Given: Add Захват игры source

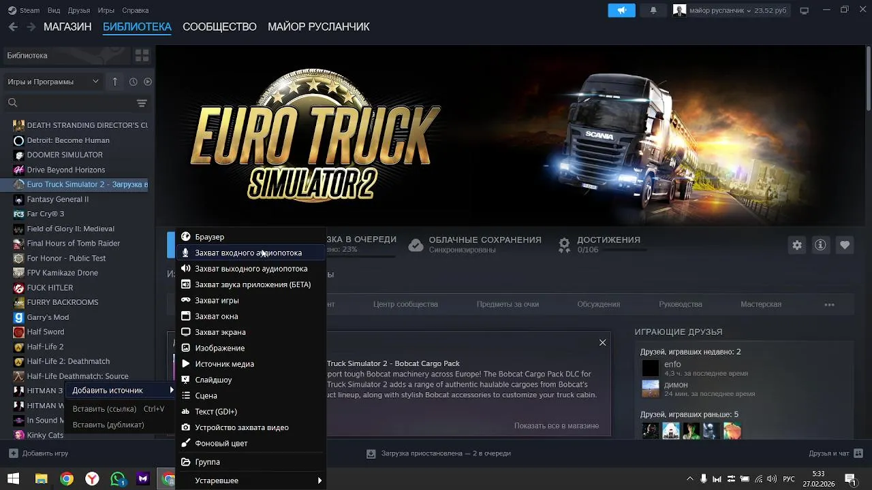Looking at the screenshot, I should tap(251, 300).
